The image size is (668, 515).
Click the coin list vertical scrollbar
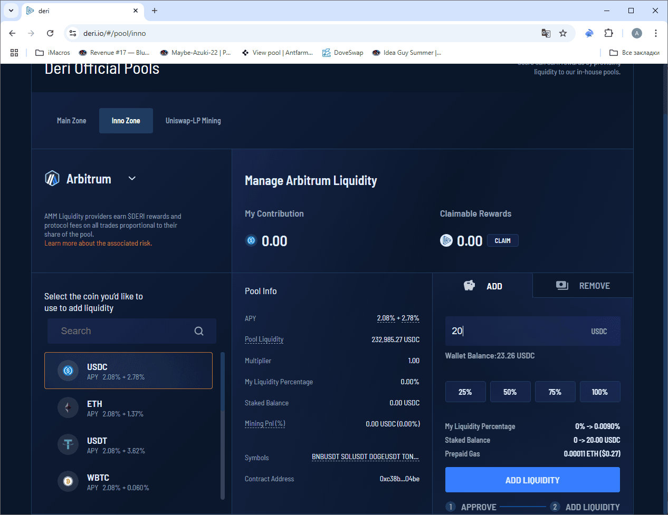223,426
